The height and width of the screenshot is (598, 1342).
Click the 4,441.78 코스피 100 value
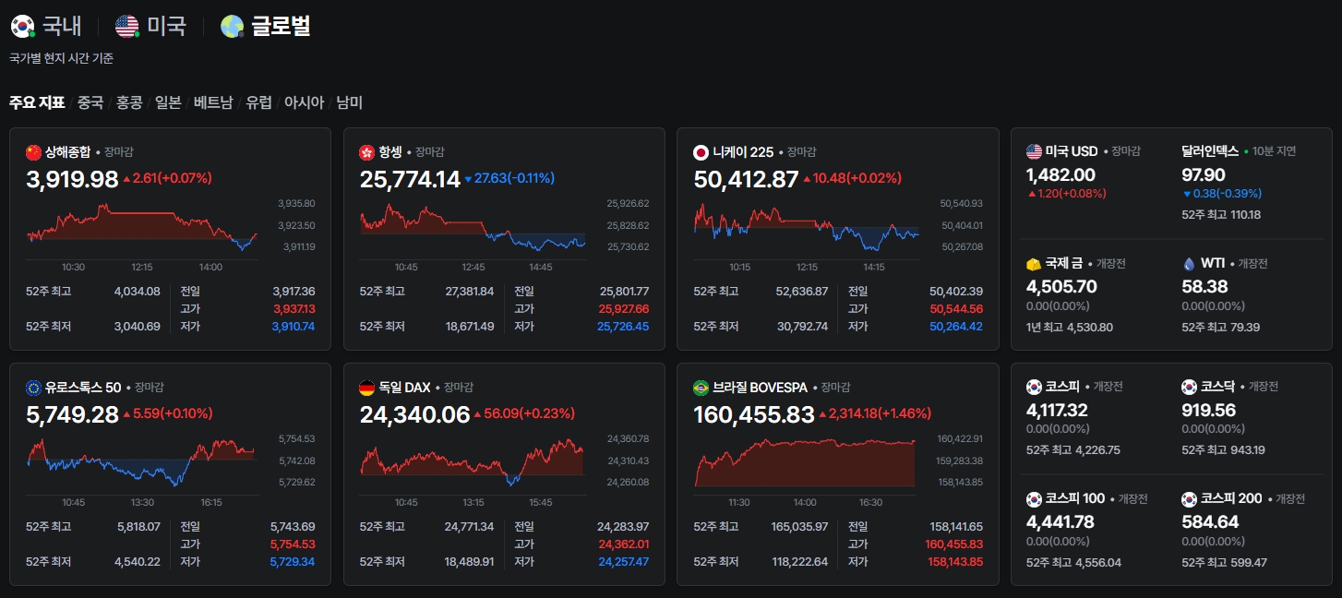[1060, 522]
